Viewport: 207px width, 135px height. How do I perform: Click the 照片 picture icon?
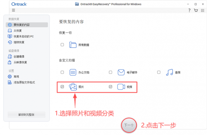73,87
